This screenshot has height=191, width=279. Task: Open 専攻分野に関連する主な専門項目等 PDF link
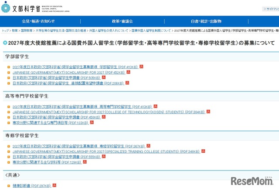coord(51,123)
